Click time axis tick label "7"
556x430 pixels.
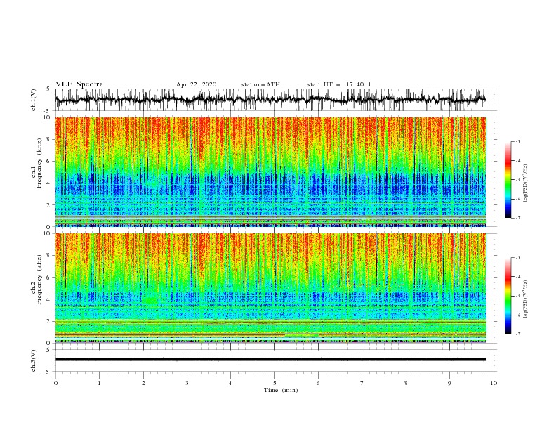[362, 383]
